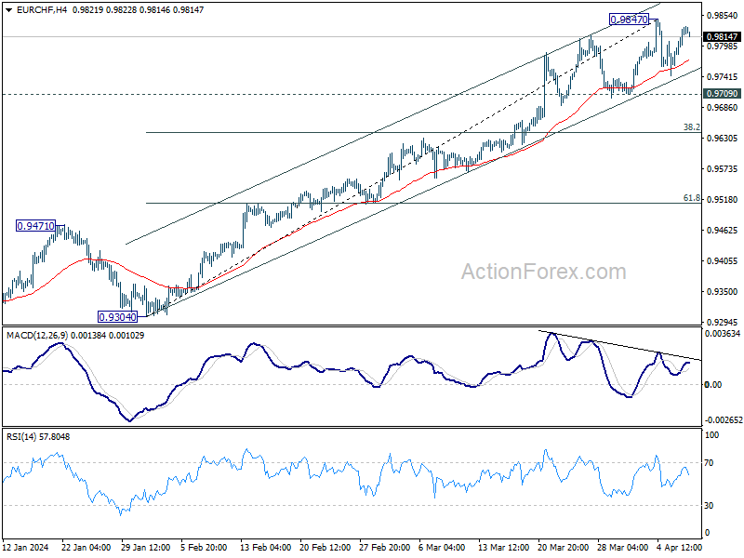Viewport: 744px width, 558px height.
Task: Click the 12 Jan 2024 date label
Action: pyautogui.click(x=26, y=547)
